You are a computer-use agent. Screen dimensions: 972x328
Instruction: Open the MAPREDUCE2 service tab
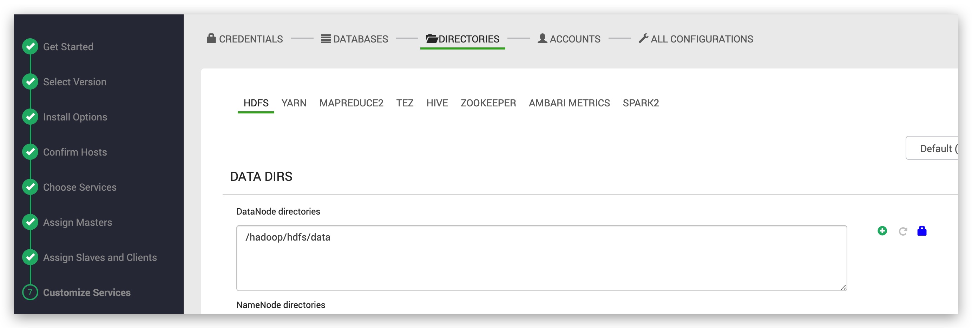click(x=351, y=103)
